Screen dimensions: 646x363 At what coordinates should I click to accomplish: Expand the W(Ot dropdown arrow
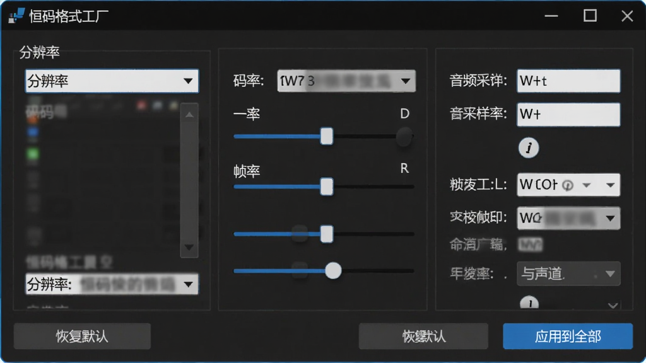coord(611,185)
